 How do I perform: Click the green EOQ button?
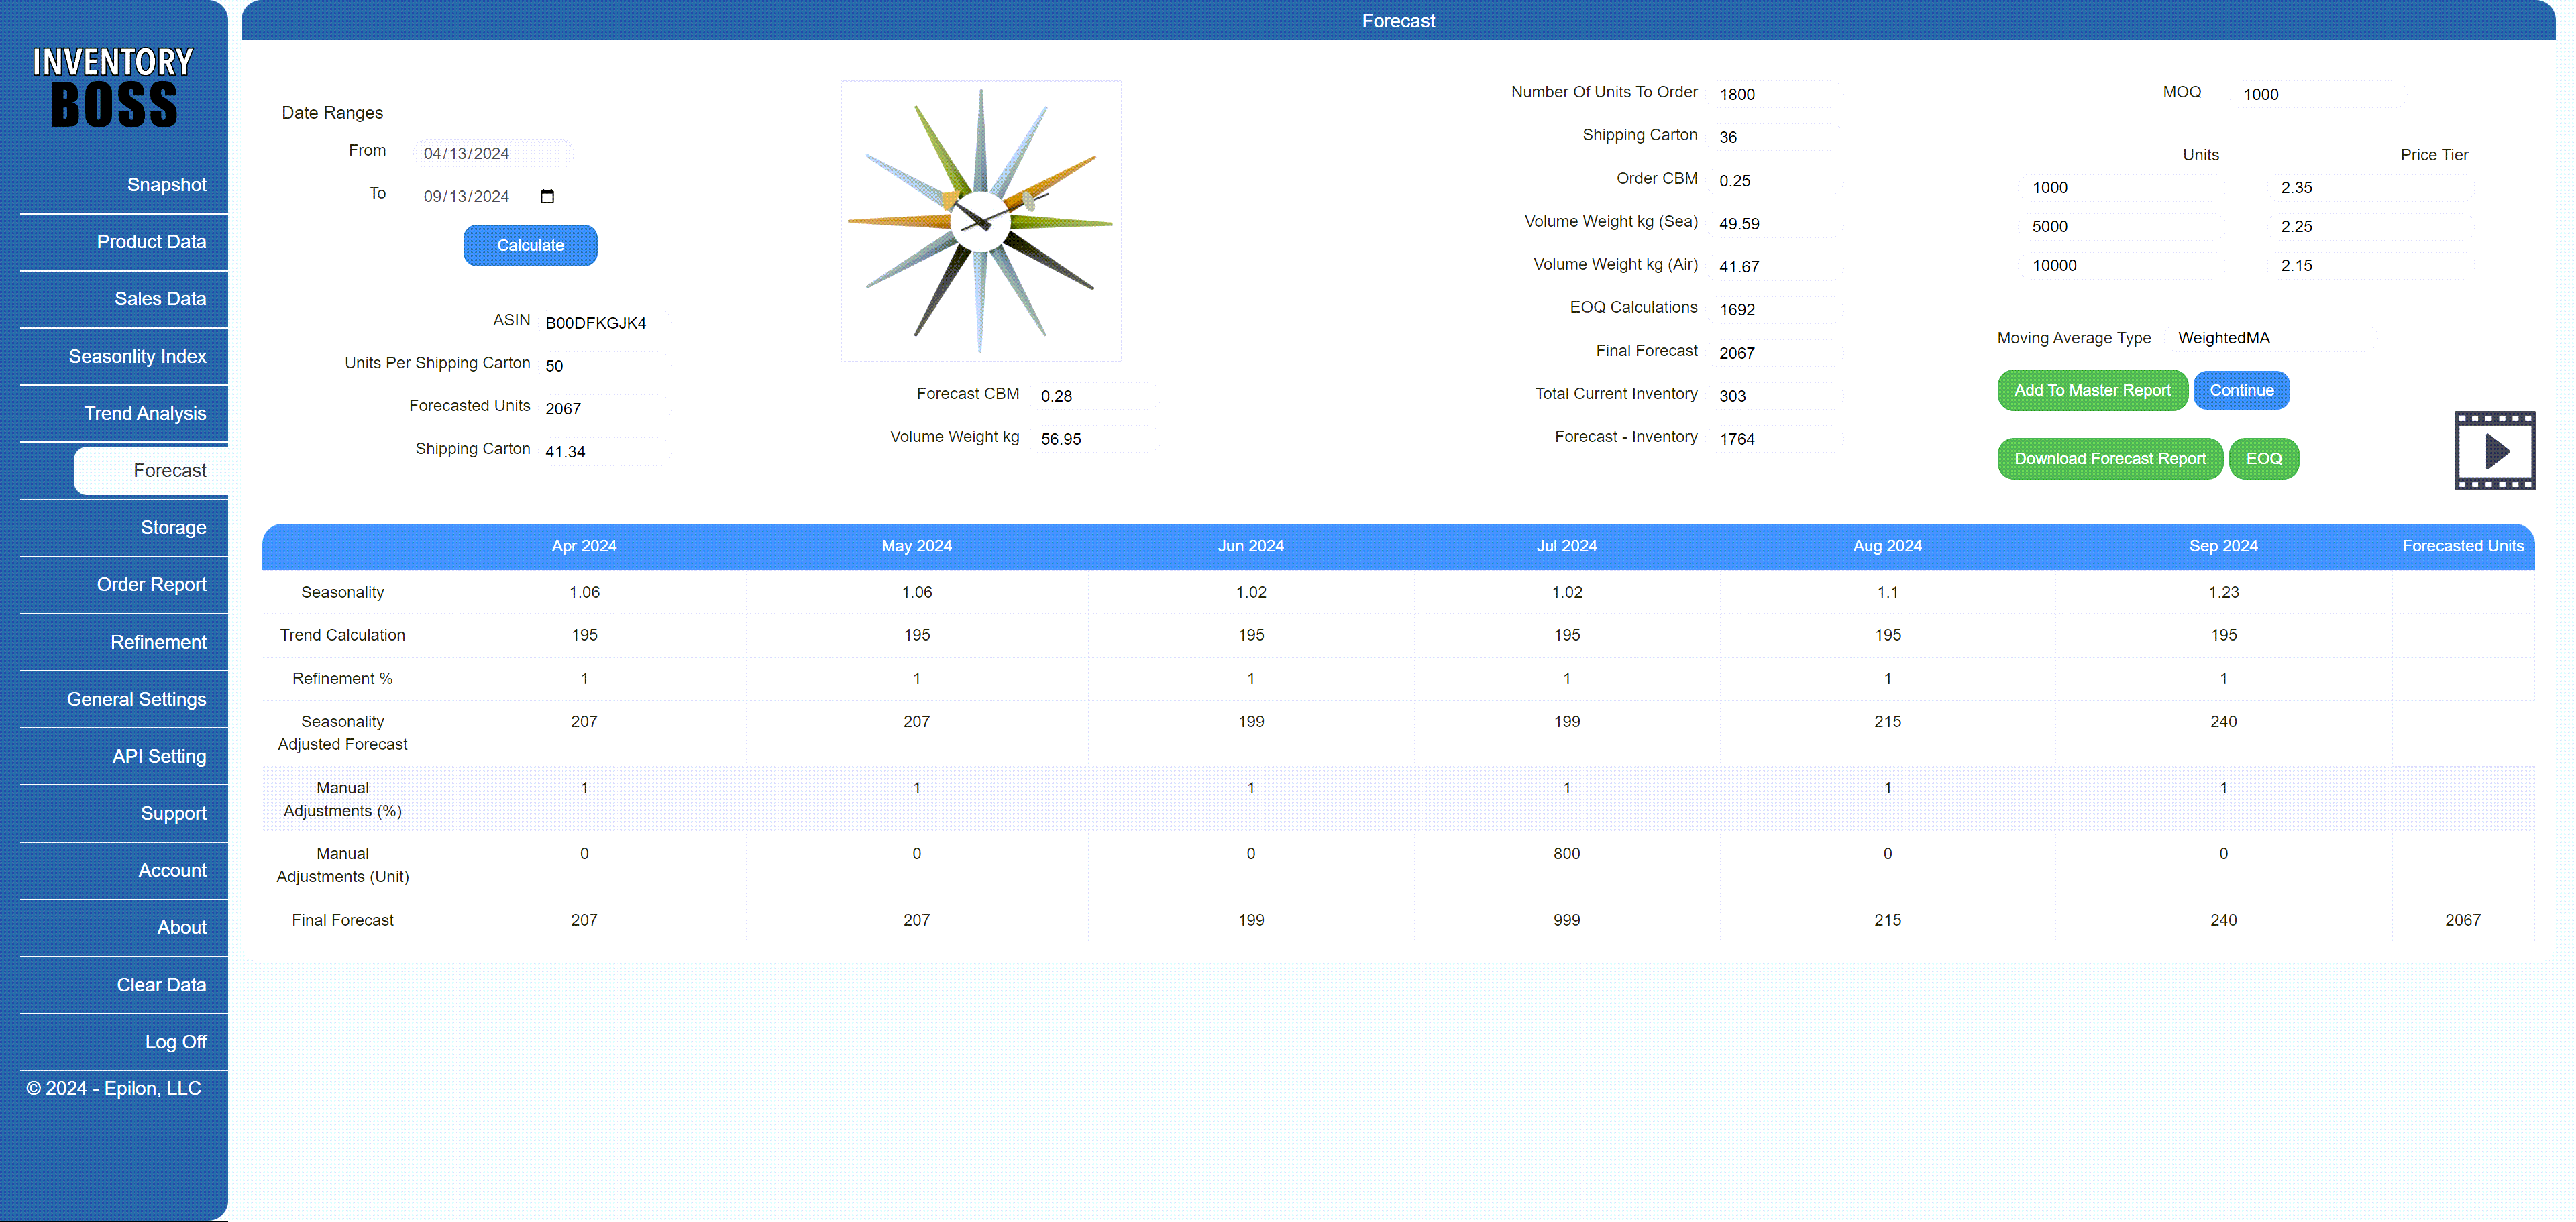click(x=2263, y=459)
